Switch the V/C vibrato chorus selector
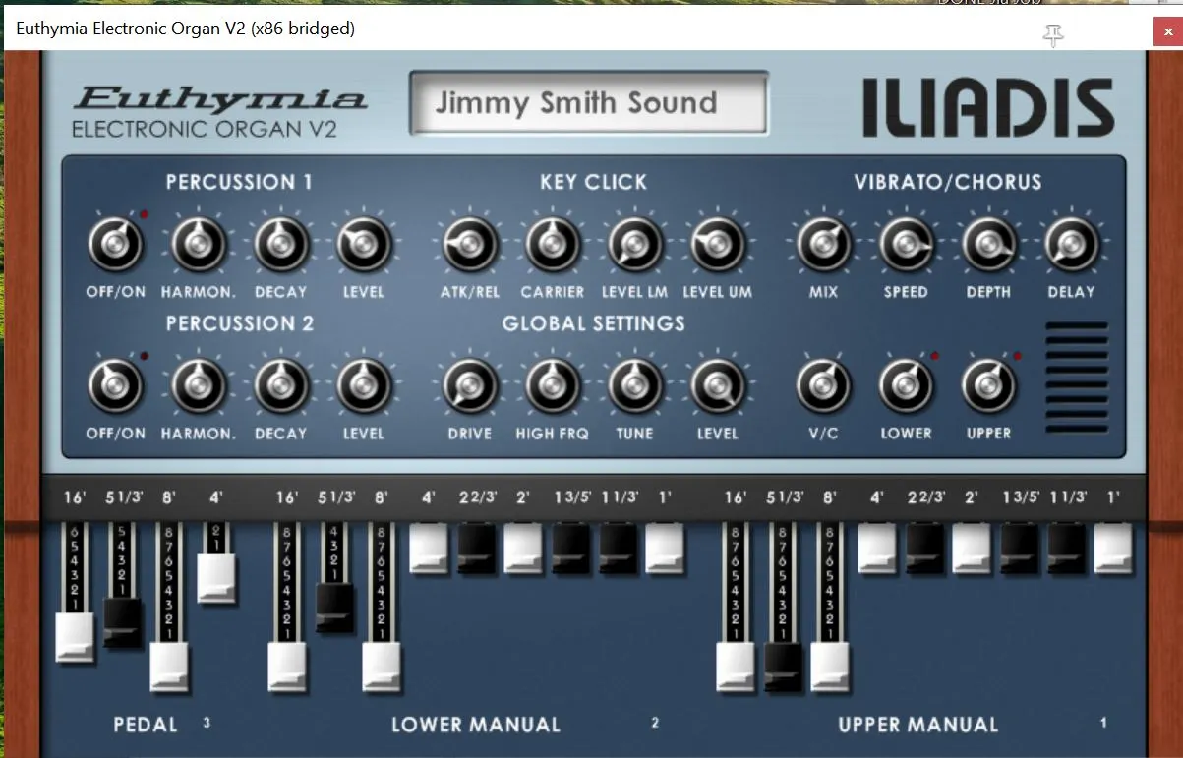Screen dimensions: 1183x758 822,385
